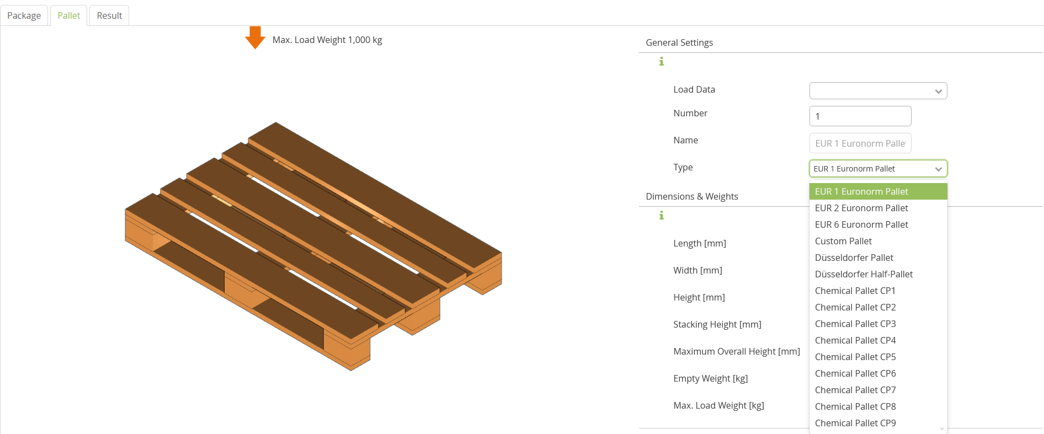Click the Dimensions & Weights info icon
Viewport: 1044px width, 434px height.
pos(661,215)
